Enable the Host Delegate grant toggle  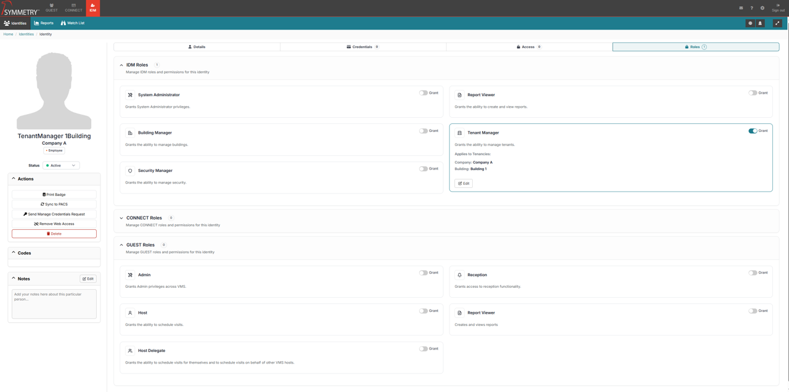click(x=423, y=349)
